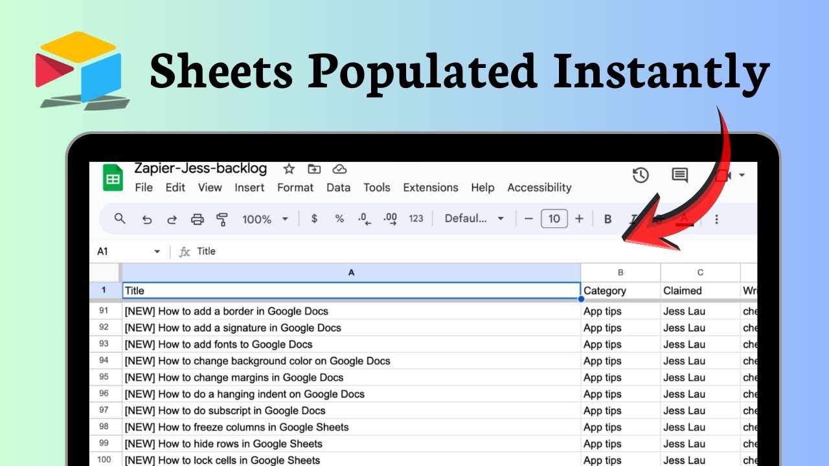Click Jess Lau cell in row 97
The image size is (829, 466).
click(700, 410)
